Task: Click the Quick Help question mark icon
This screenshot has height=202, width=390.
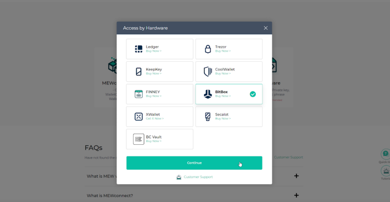Action: click(386, 154)
